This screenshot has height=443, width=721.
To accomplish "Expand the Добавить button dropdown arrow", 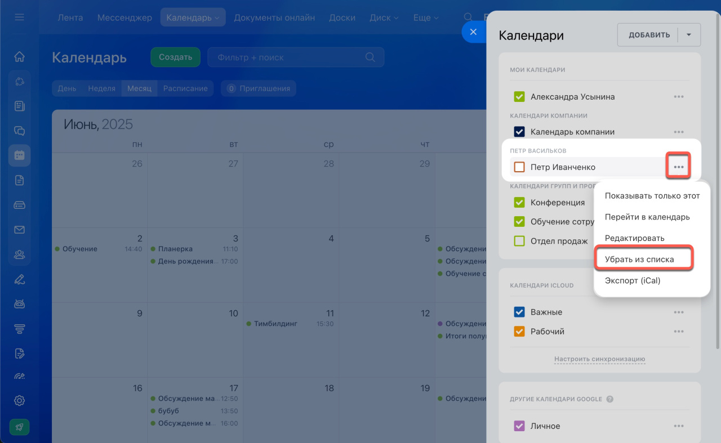I will [689, 35].
